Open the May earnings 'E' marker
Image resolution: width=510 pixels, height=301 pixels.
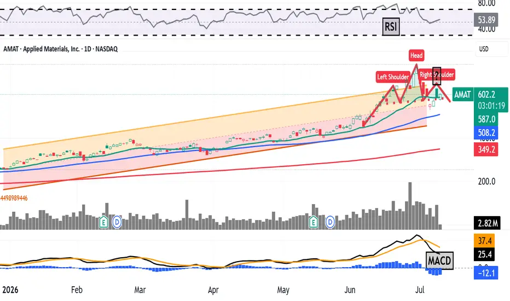(314, 222)
